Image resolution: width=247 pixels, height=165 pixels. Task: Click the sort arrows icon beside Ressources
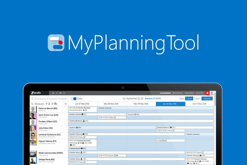pyautogui.click(x=32, y=103)
